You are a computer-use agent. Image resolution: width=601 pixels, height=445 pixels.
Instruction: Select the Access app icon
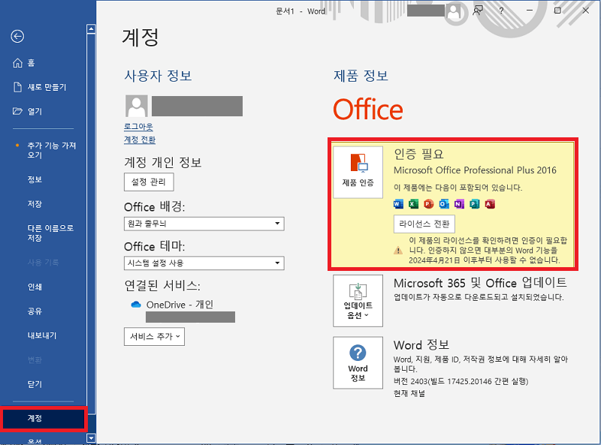[x=491, y=203]
